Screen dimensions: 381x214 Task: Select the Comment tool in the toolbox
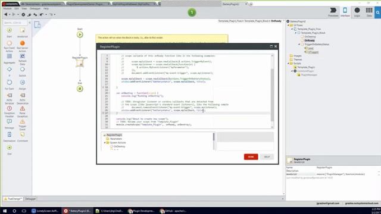click(23, 137)
